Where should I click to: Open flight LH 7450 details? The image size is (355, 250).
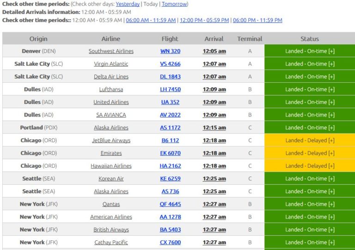coord(170,89)
